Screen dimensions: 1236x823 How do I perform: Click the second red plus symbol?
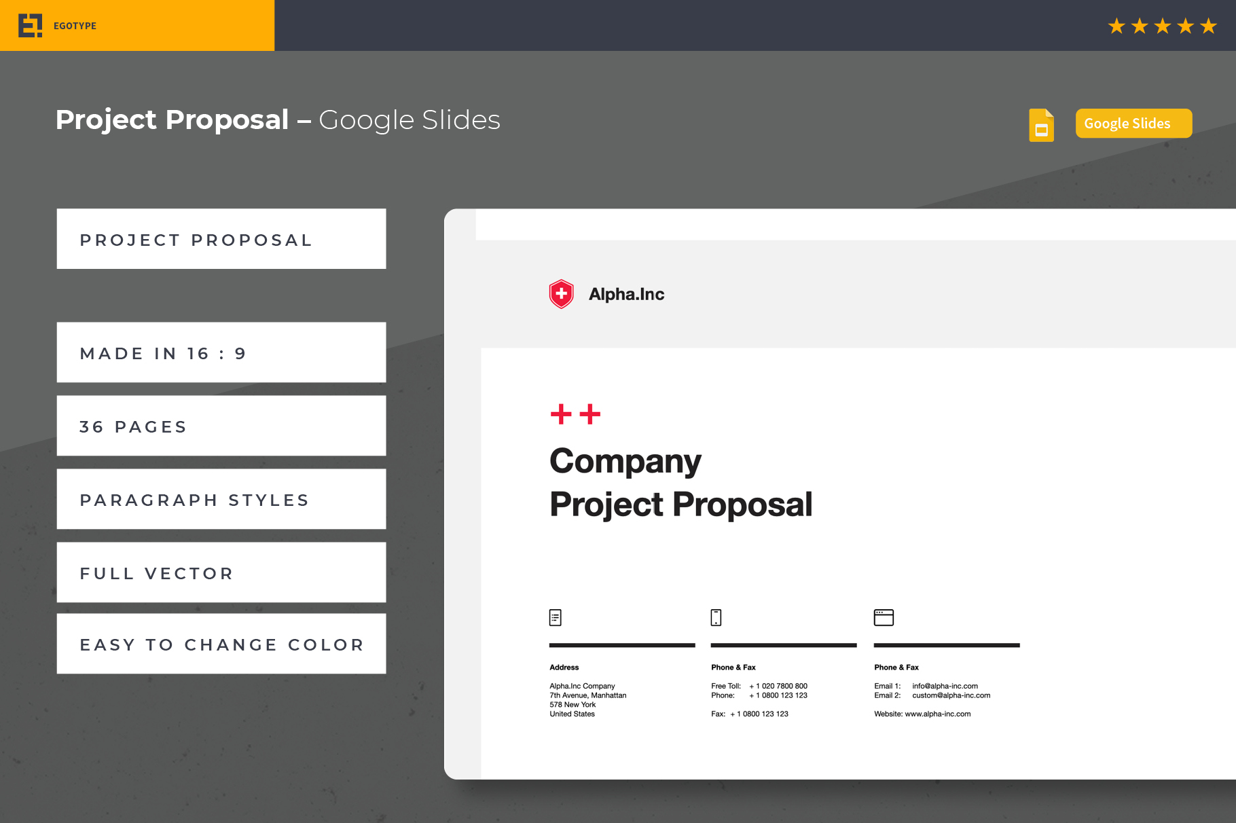[590, 414]
